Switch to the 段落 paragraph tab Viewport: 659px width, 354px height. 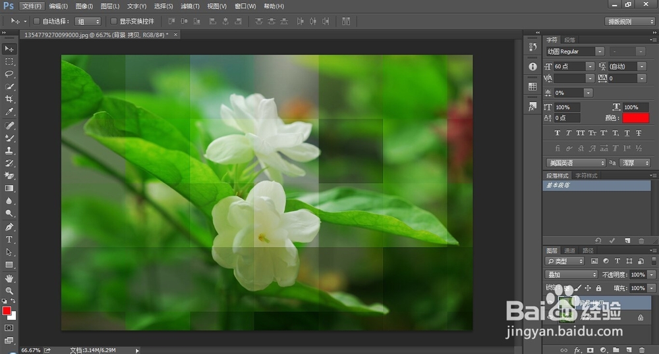click(x=570, y=40)
